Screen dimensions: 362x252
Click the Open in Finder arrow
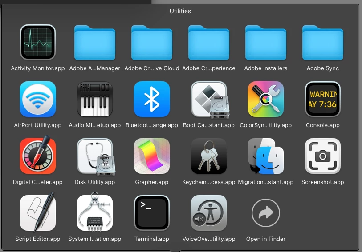266,213
